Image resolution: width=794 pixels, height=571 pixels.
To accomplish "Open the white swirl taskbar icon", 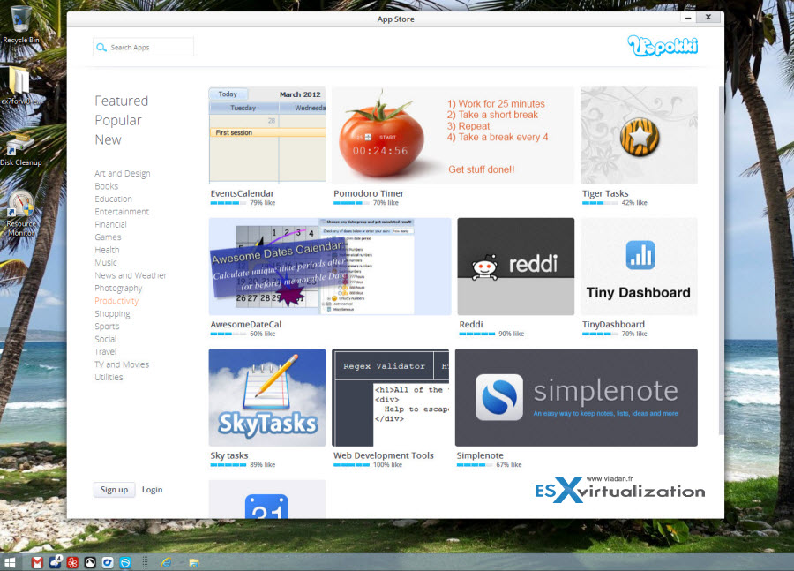I will 108,562.
